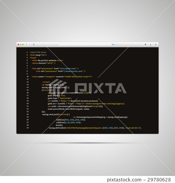The width and height of the screenshot is (175, 183).
Task: Minimize with the yellow window button
Action: click(21, 44)
